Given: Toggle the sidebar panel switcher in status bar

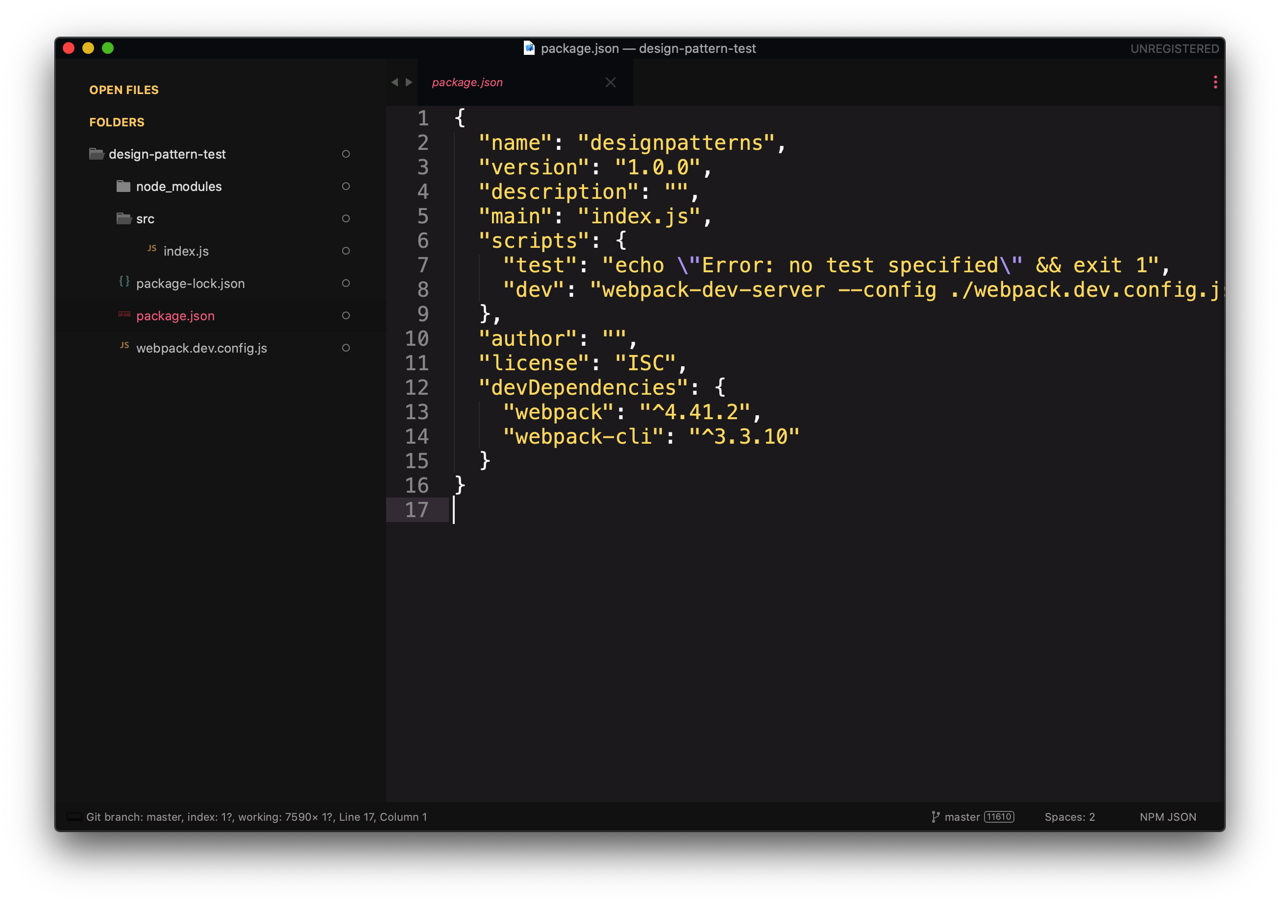Looking at the screenshot, I should [74, 816].
